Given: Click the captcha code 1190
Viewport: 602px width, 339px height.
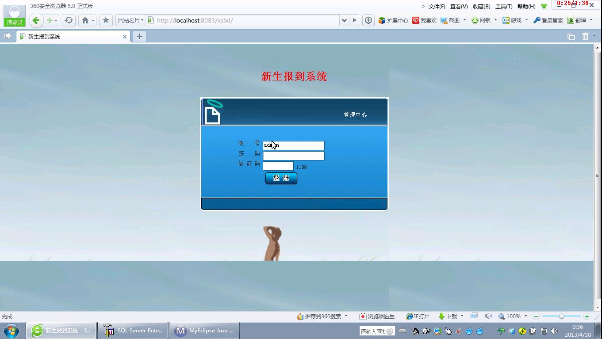Looking at the screenshot, I should click(x=301, y=167).
